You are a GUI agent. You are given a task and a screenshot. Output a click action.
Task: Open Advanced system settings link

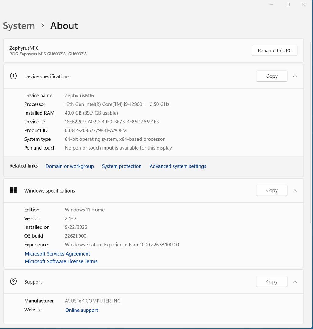pyautogui.click(x=178, y=166)
